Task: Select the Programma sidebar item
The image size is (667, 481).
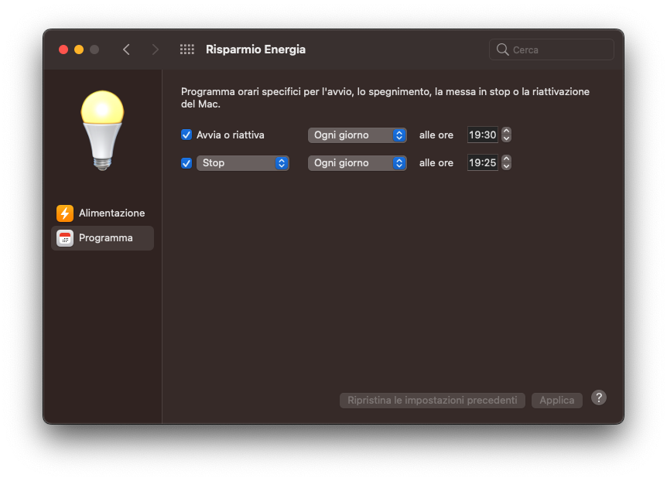Action: pyautogui.click(x=102, y=238)
